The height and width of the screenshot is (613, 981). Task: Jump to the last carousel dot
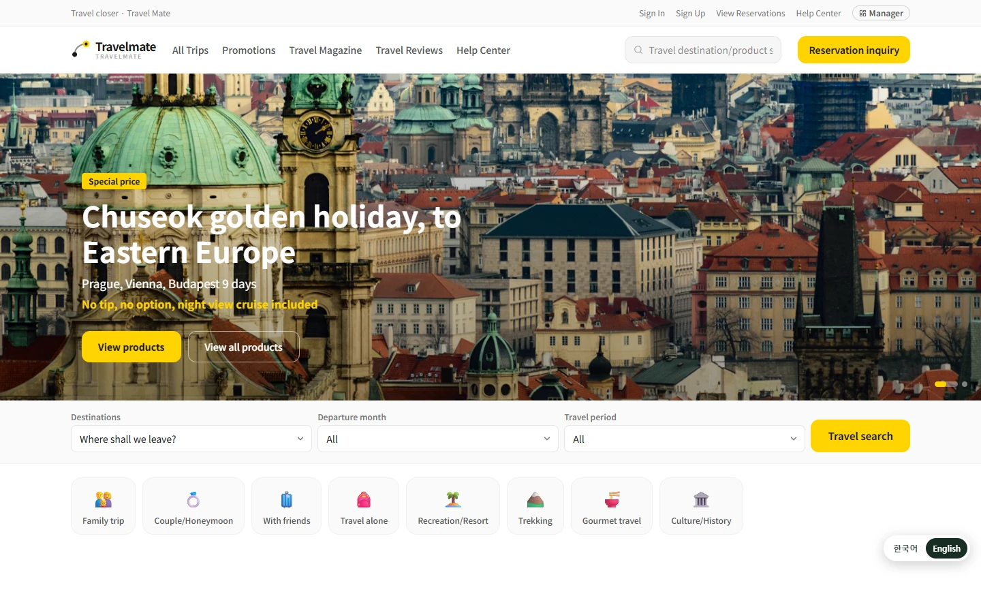964,384
